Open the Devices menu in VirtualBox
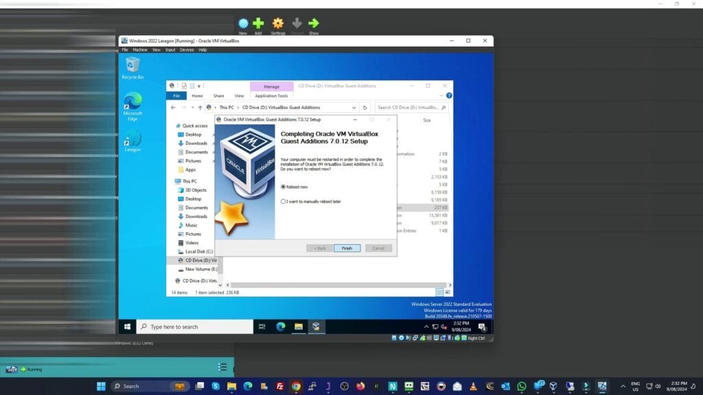Image resolution: width=703 pixels, height=395 pixels. click(187, 49)
